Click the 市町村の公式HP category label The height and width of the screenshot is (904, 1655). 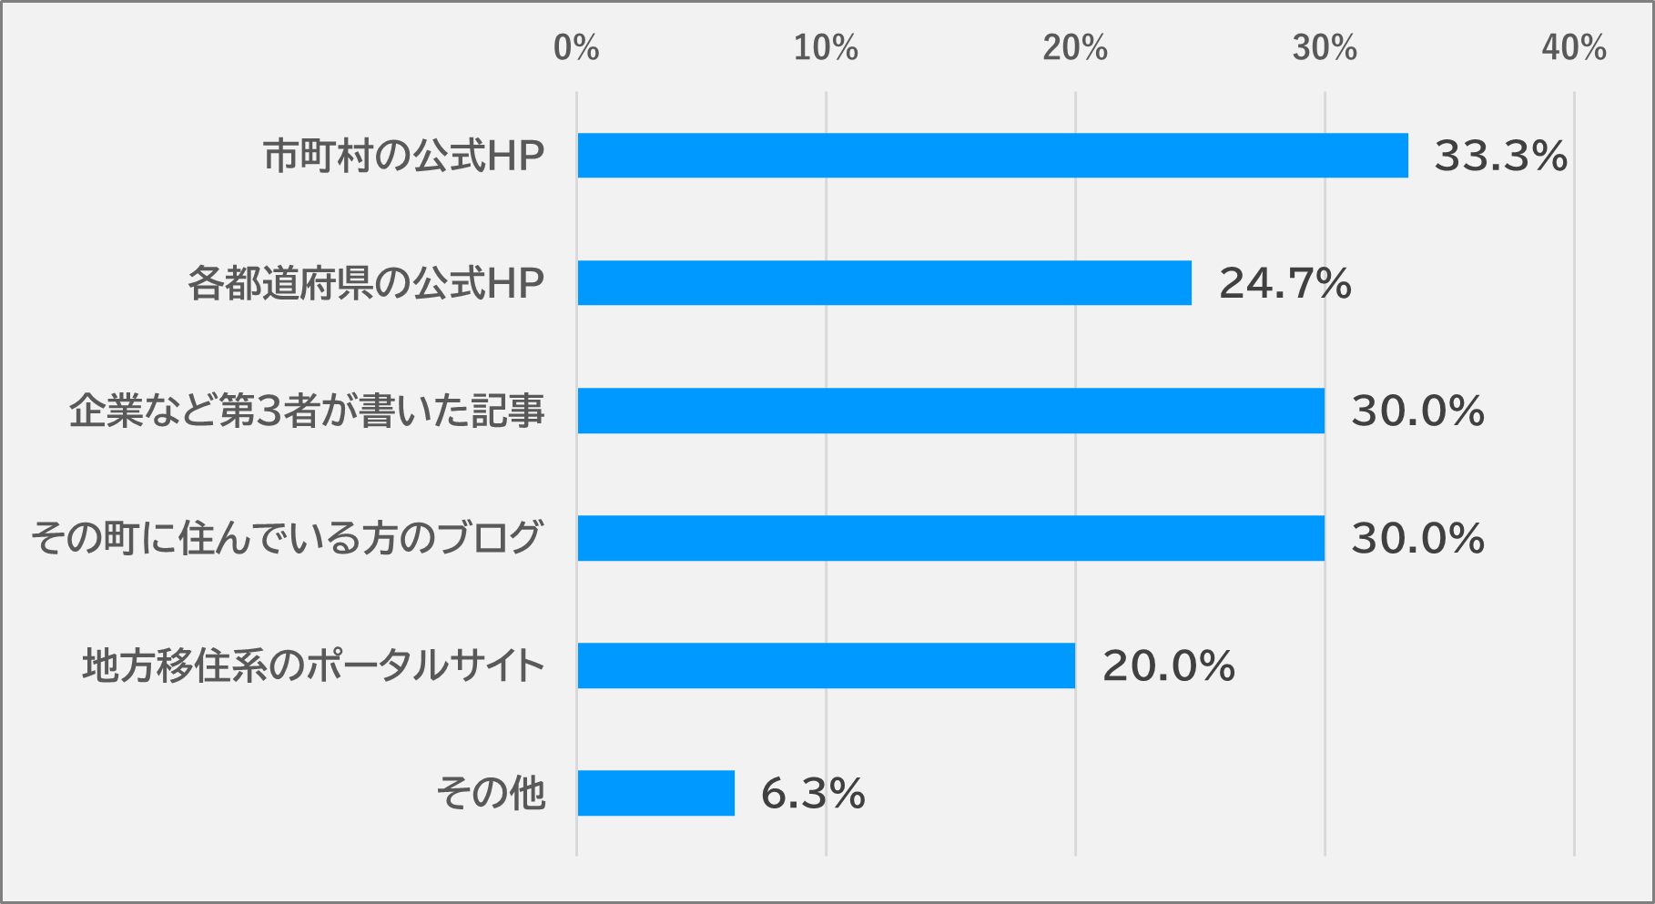(x=403, y=156)
